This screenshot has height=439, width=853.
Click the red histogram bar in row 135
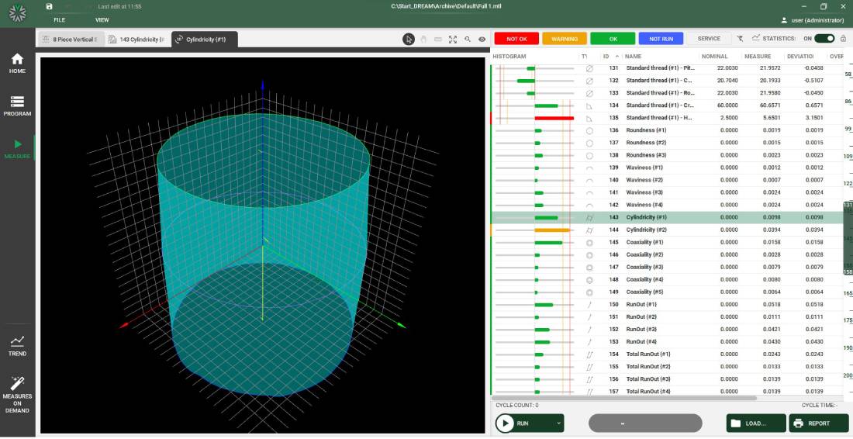554,118
